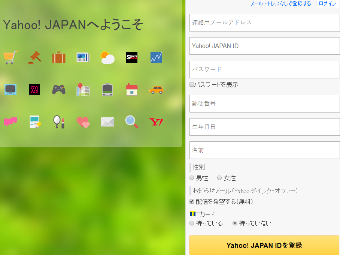The height and width of the screenshot is (255, 340).
Task: Select 女性 gender radio button
Action: [219, 178]
